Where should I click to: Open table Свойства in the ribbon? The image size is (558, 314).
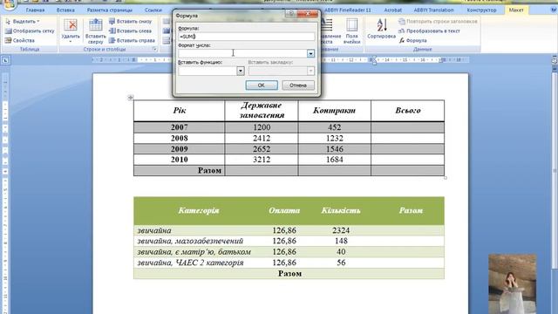[x=20, y=41]
